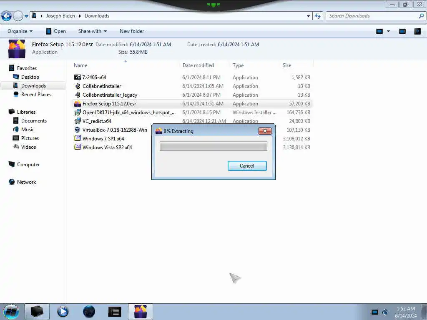Select Network in navigation pane
The width and height of the screenshot is (427, 320).
tap(26, 182)
